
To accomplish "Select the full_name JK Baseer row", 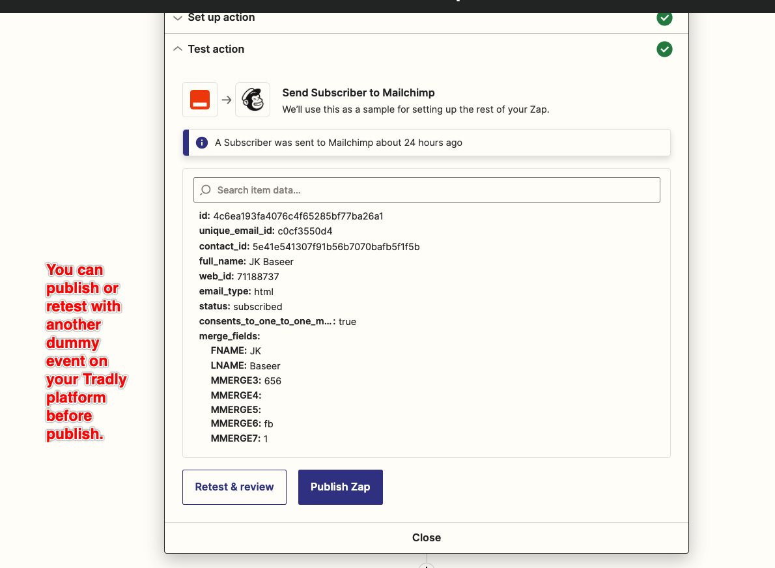I will [246, 262].
